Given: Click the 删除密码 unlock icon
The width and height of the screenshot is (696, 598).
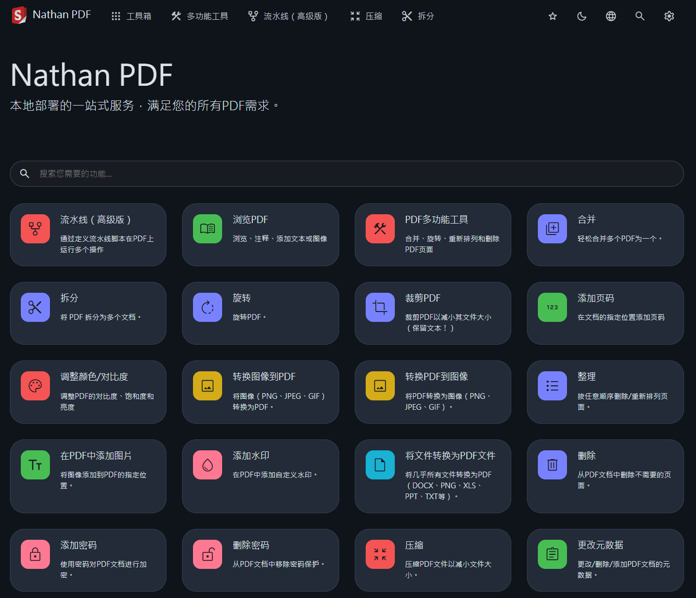Looking at the screenshot, I should tap(208, 554).
